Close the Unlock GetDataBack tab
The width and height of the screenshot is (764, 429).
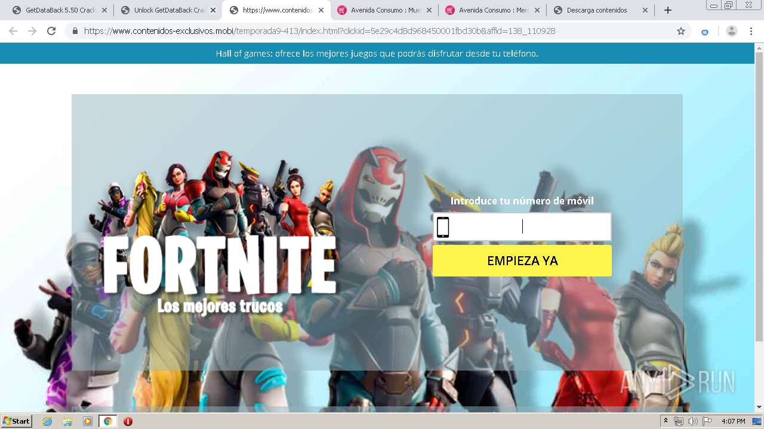(213, 10)
